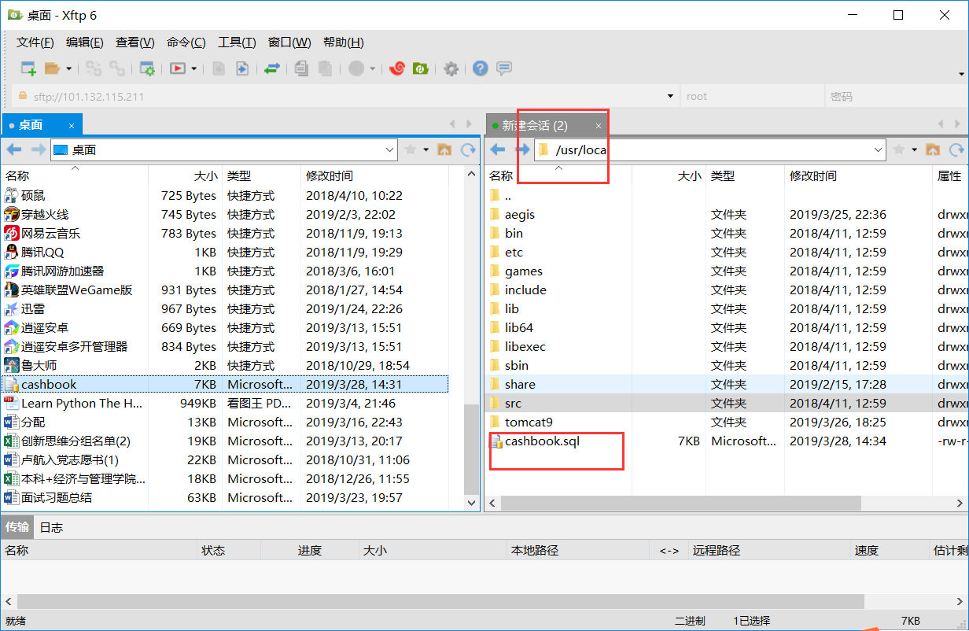Open the 文件(F) menu

(x=35, y=42)
